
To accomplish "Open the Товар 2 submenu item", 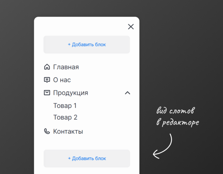I will [x=65, y=117].
